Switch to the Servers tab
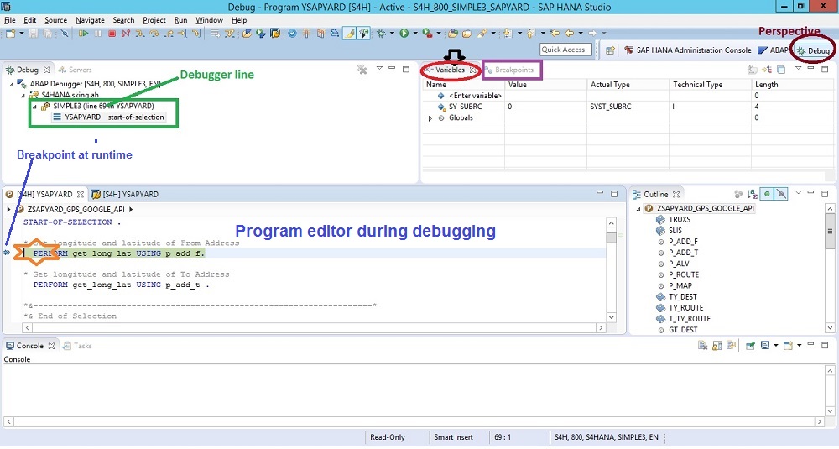Viewport: 839px width, 449px height. 75,70
